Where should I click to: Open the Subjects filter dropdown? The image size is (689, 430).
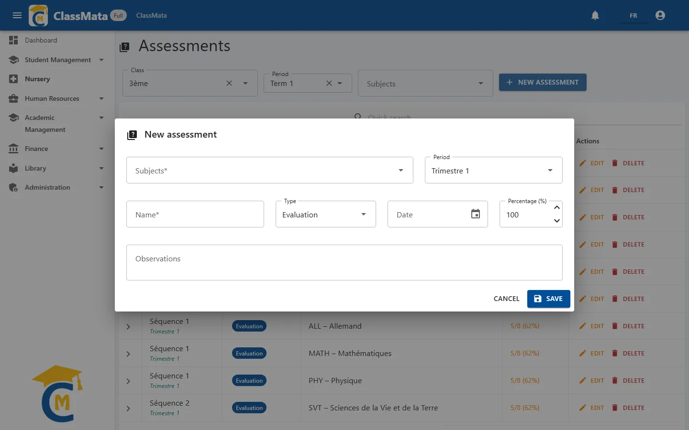click(x=425, y=83)
